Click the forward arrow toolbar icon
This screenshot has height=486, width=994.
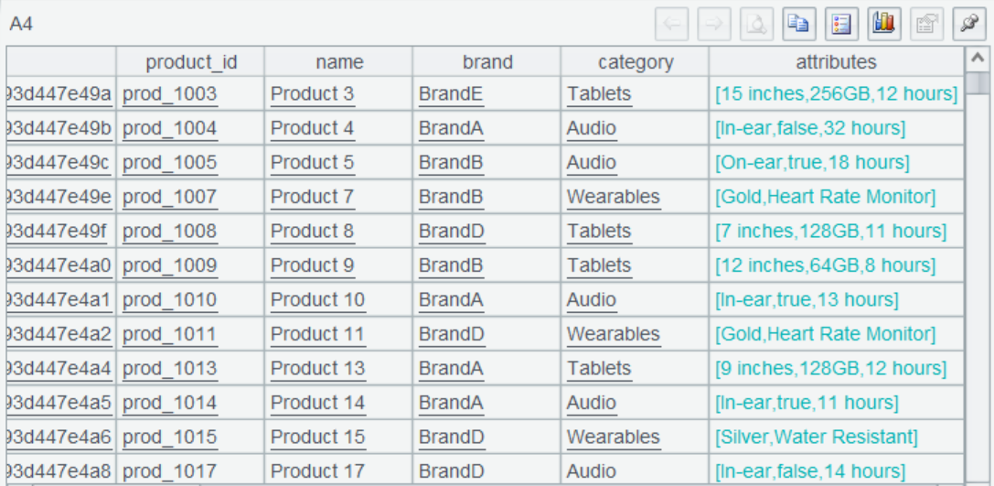714,25
